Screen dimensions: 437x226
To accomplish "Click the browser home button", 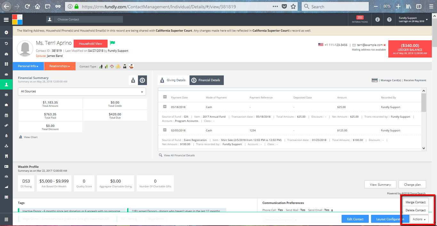I will click(x=37, y=6).
